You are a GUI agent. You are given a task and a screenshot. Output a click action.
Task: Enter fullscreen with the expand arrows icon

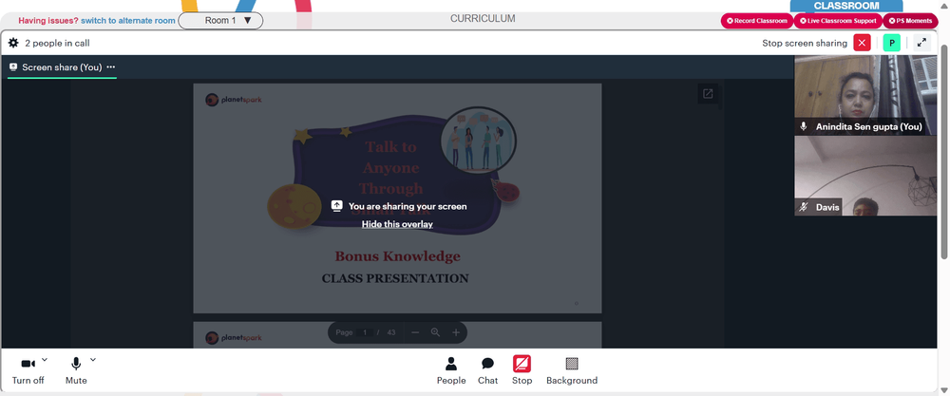pyautogui.click(x=921, y=43)
